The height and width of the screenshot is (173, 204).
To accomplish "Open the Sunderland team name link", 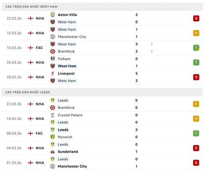I will pos(68,151).
